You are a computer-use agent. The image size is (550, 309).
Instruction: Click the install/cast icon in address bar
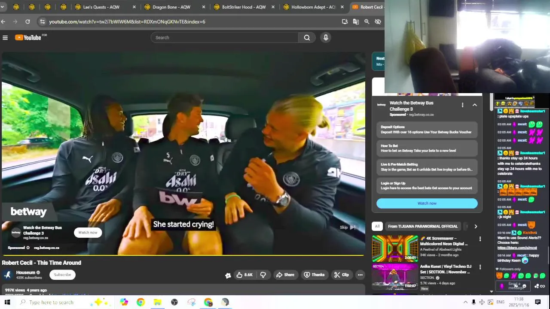pyautogui.click(x=345, y=21)
